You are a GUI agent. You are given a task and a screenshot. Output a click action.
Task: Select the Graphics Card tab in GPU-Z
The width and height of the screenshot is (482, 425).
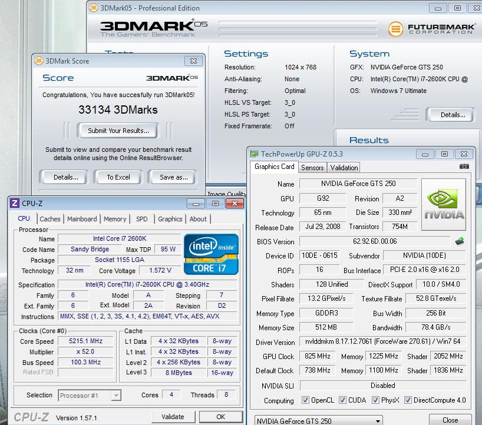(x=274, y=167)
